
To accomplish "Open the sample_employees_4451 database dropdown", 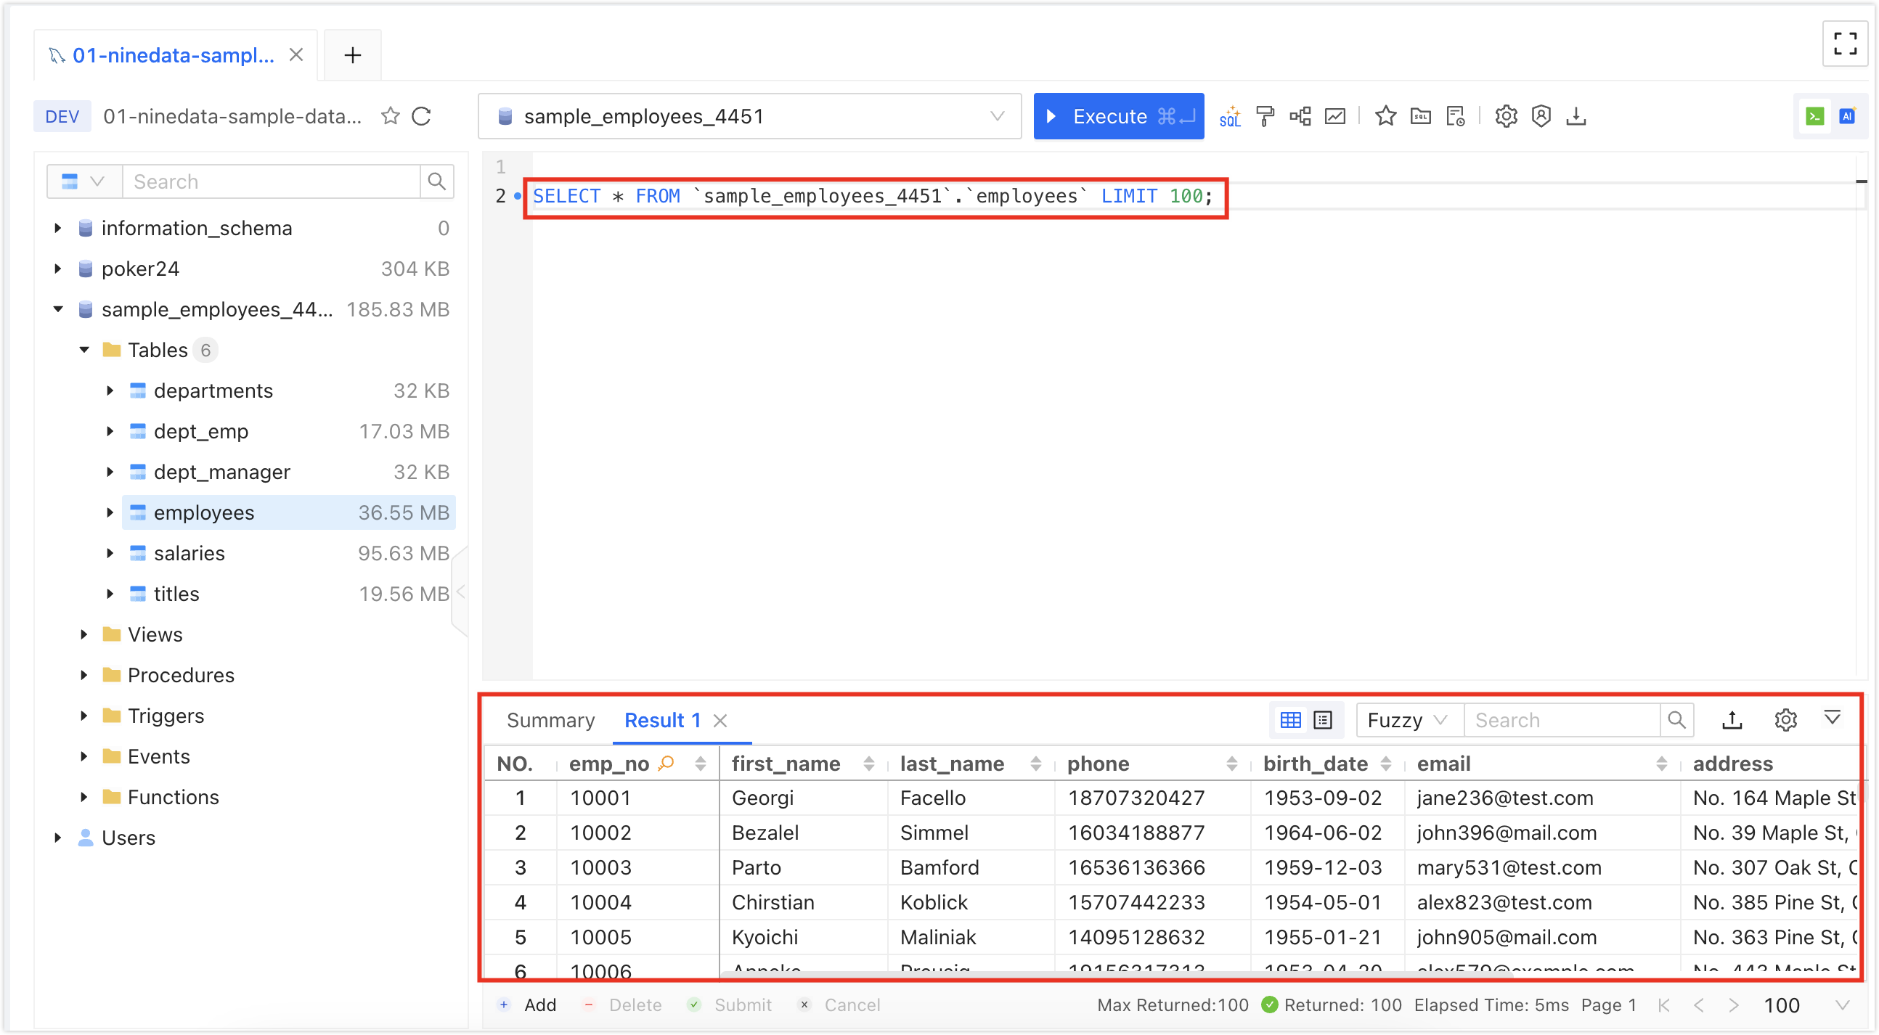I will 749,116.
